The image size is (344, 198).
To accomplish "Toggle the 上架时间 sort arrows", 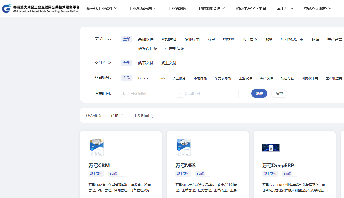I will [x=152, y=116].
